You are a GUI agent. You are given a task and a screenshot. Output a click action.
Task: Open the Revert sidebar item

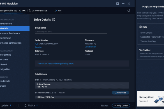point(4,65)
